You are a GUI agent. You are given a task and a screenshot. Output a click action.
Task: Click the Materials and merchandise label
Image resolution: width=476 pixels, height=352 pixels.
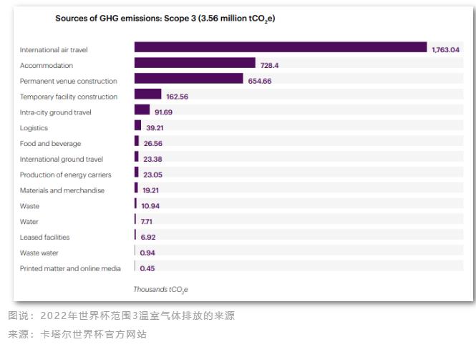click(62, 190)
